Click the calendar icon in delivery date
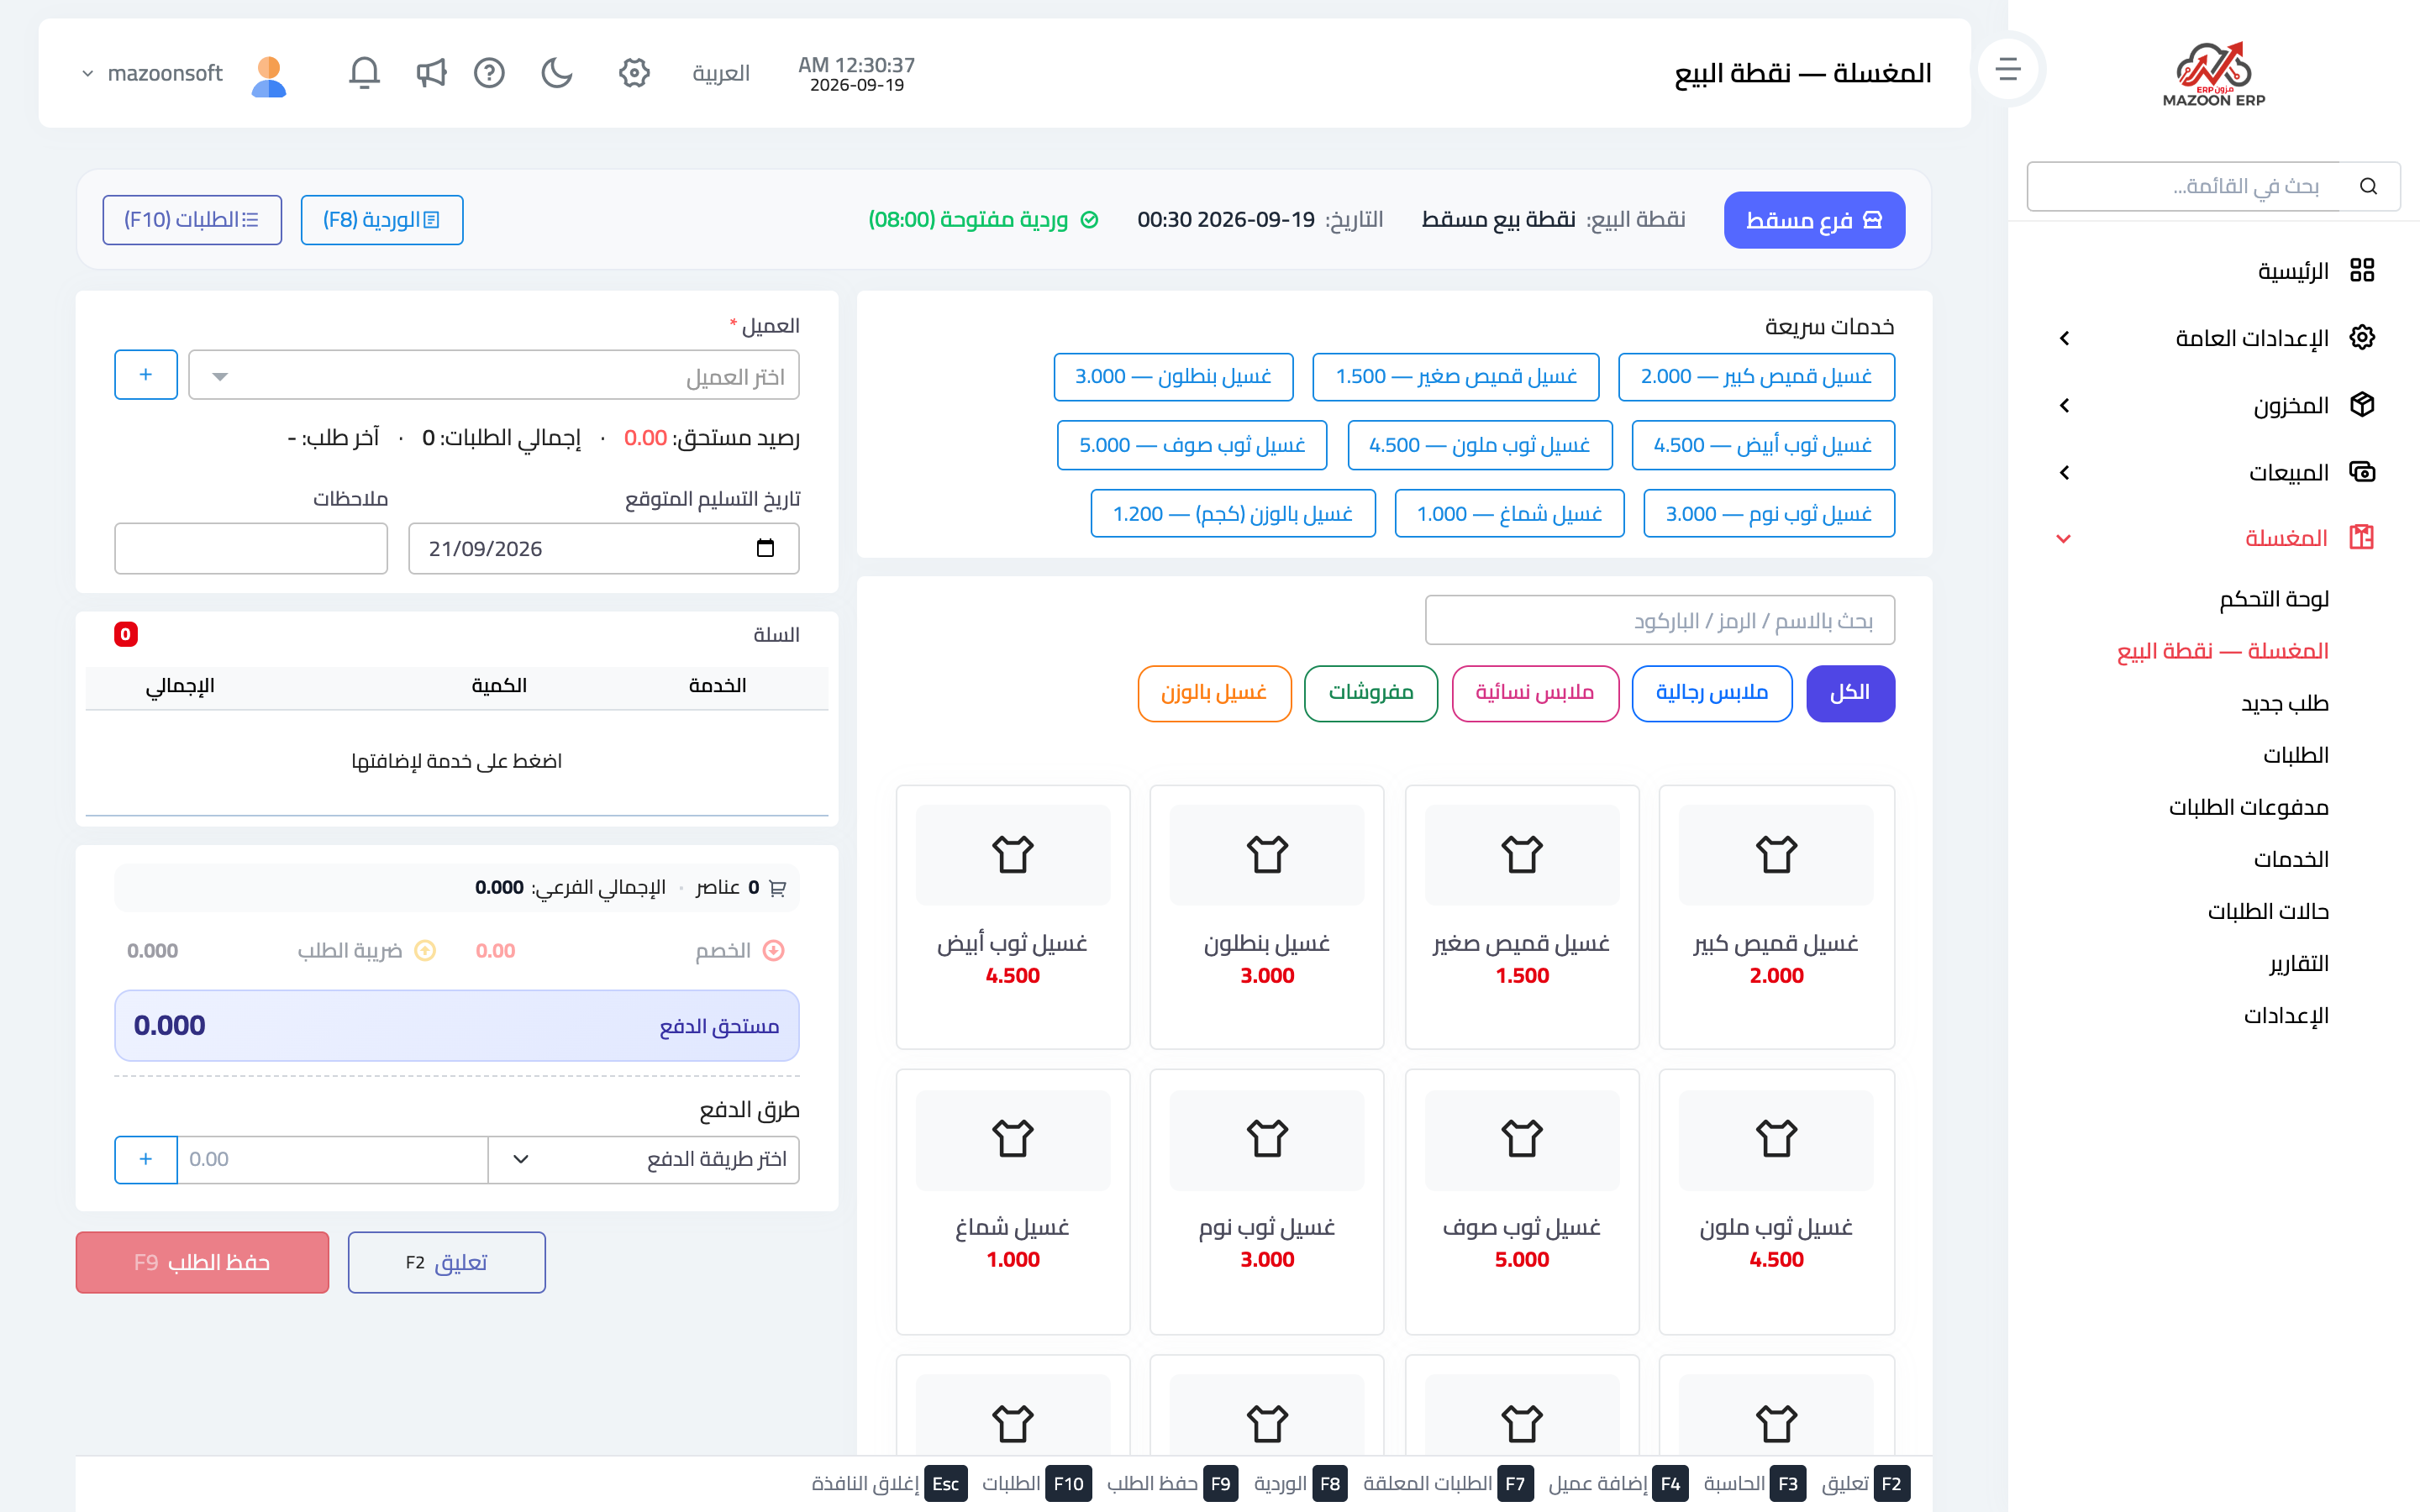This screenshot has height=1512, width=2420. point(765,548)
